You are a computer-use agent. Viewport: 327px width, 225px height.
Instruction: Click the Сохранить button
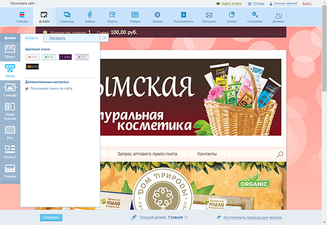51,217
